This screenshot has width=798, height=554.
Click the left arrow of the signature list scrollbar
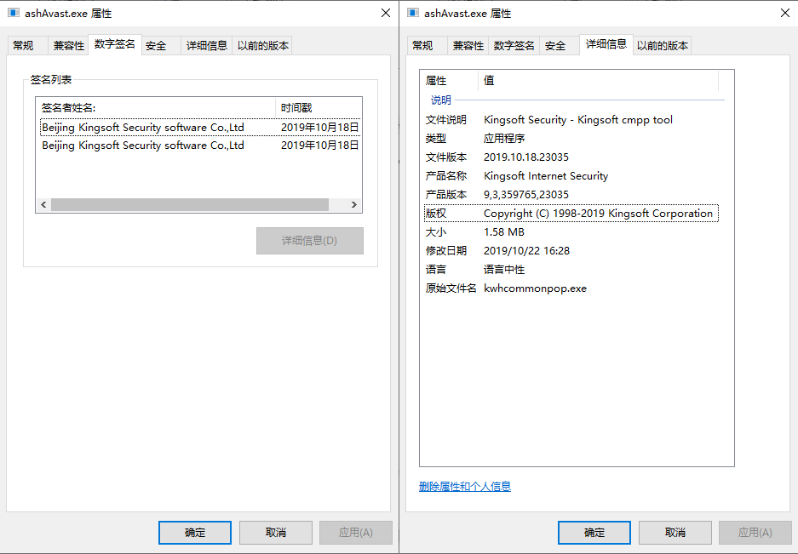tap(43, 204)
